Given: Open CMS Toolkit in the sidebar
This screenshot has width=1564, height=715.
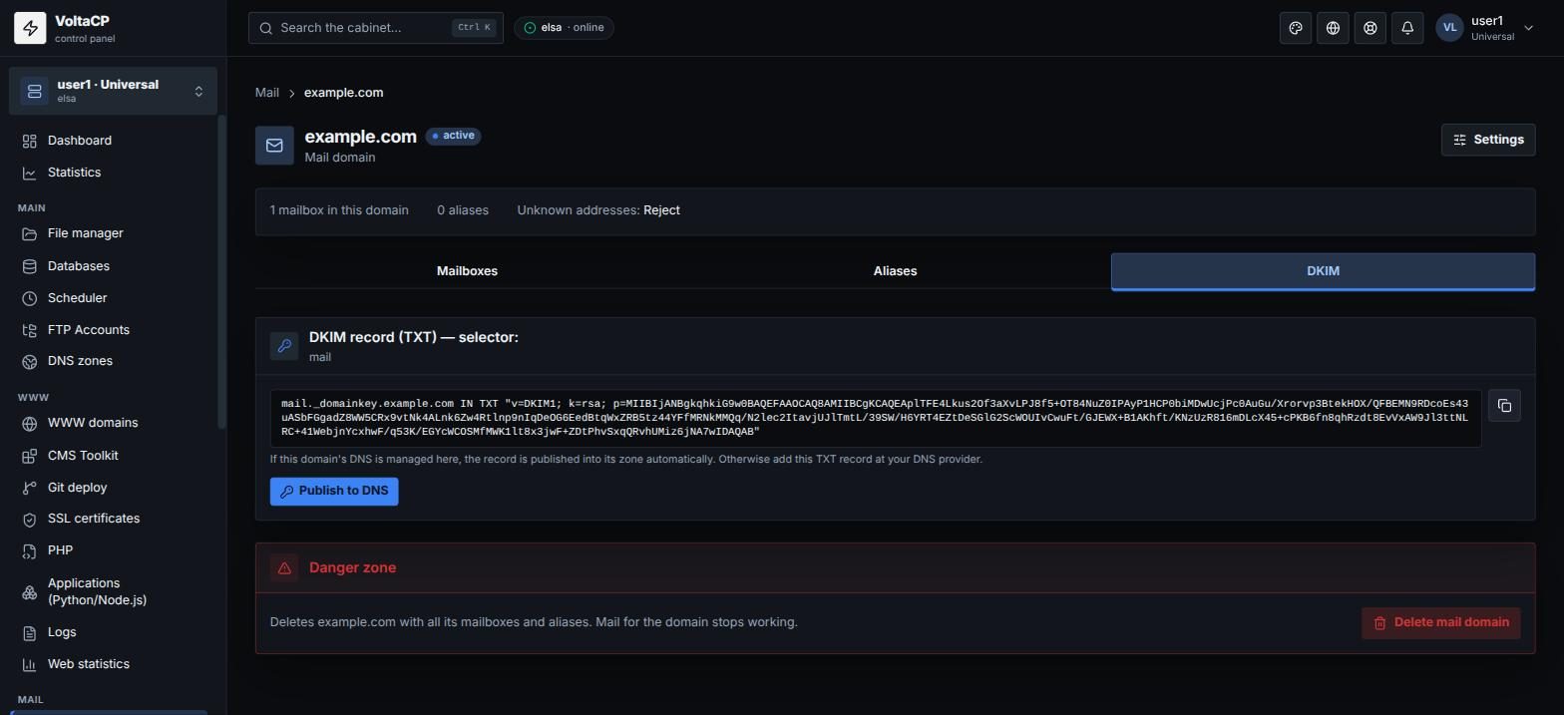Looking at the screenshot, I should [108, 456].
